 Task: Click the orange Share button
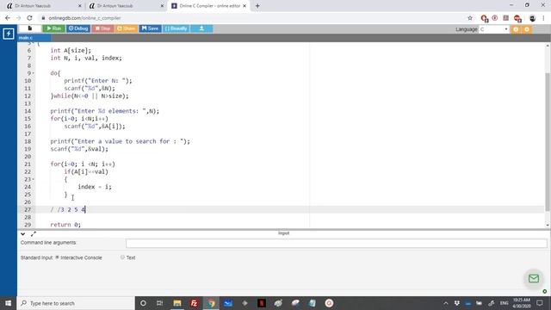[x=127, y=28]
